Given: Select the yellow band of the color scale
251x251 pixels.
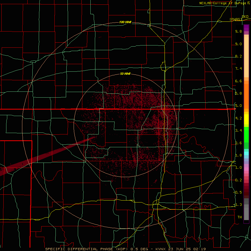Looking at the screenshot, I should point(246,119).
